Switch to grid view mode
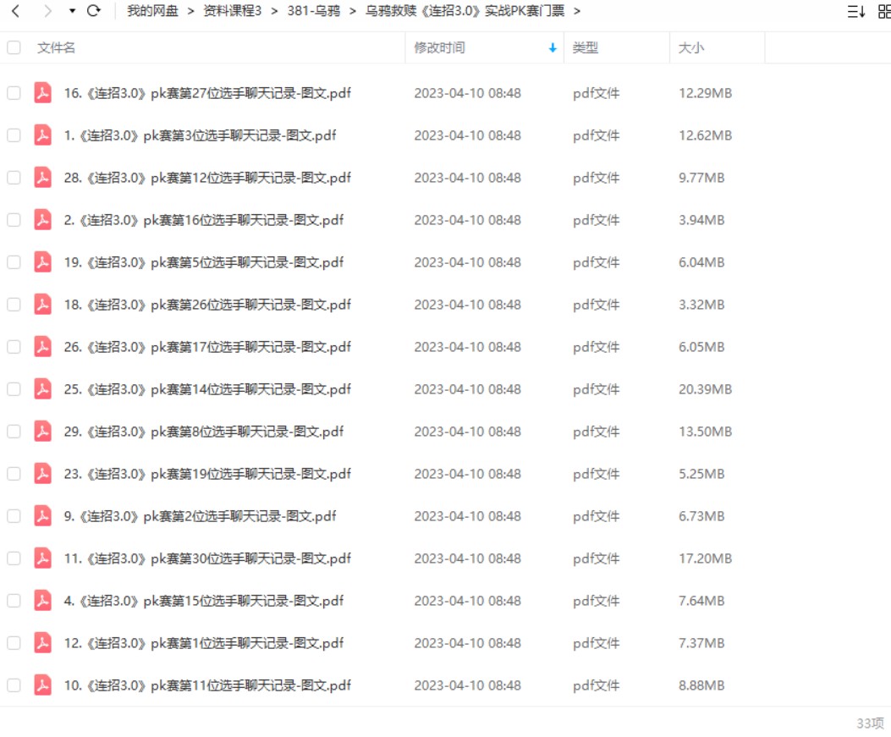This screenshot has height=737, width=891. pyautogui.click(x=885, y=11)
